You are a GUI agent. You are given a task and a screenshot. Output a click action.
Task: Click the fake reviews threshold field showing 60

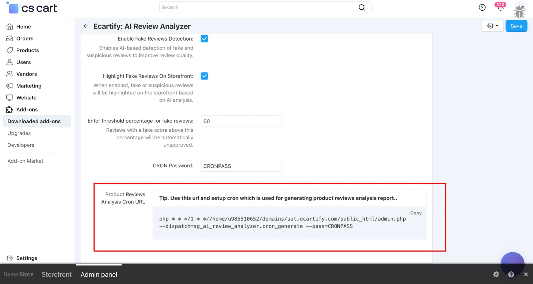click(x=242, y=121)
